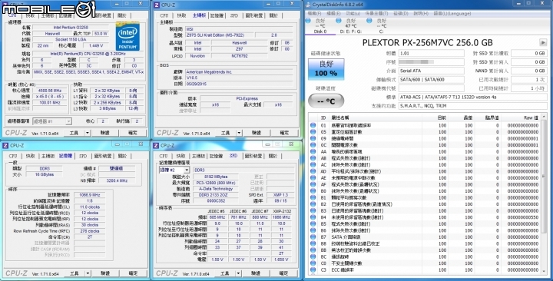Click the SMART attribute list vertical scrollbar
Screen dimensions: 553x281
pyautogui.click(x=544, y=193)
